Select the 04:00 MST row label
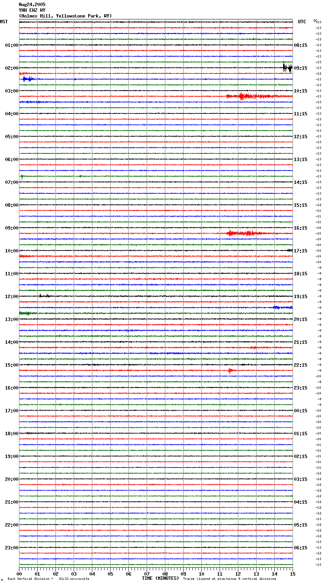Viewport: 323px width, 584px height. pyautogui.click(x=12, y=114)
